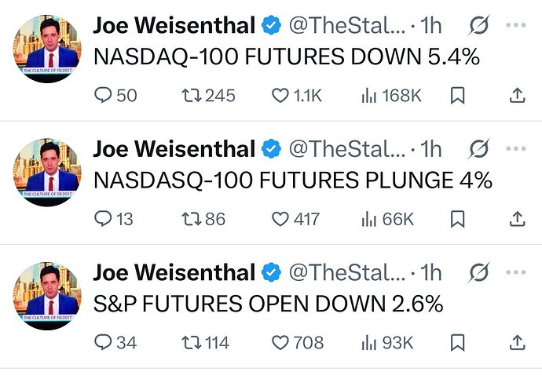
Task: Reply to the S&P futures open down tweet
Action: coord(115,342)
